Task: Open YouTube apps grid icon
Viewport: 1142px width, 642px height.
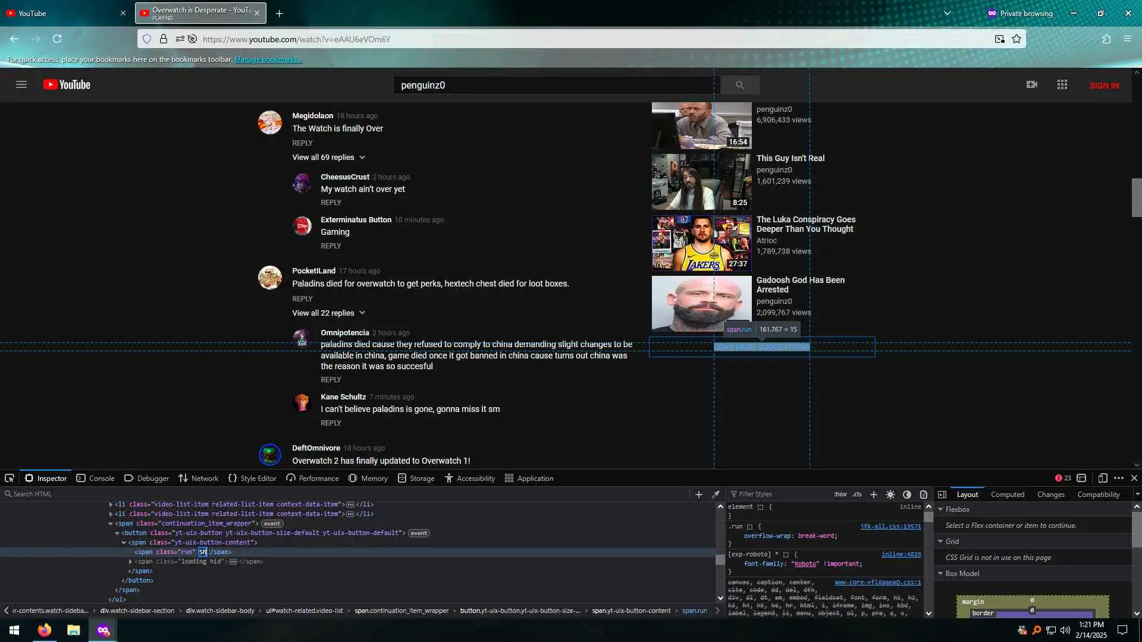Action: (x=1062, y=85)
